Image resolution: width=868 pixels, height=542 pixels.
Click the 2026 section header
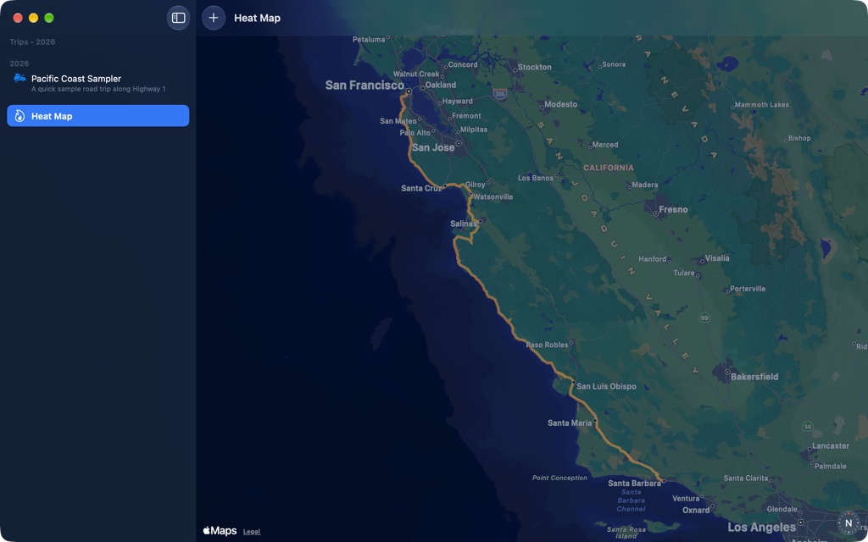19,64
